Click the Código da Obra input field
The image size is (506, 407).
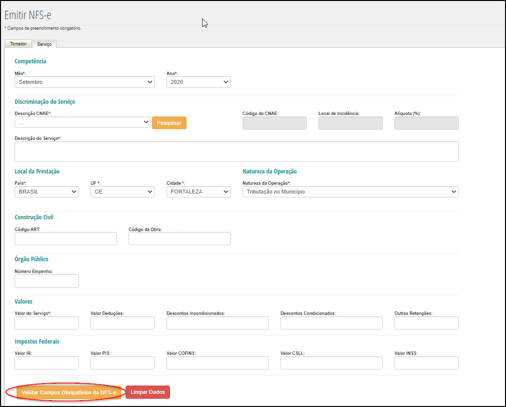pos(179,239)
